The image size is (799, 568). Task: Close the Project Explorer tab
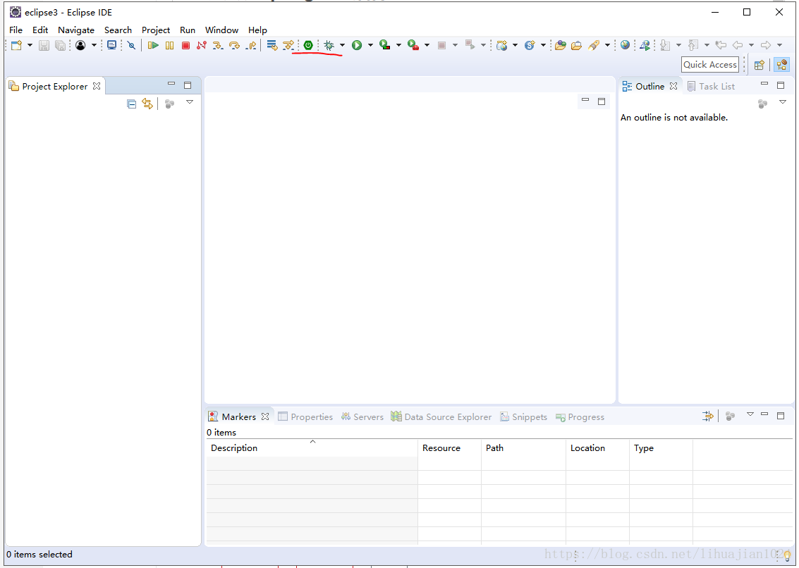(97, 86)
